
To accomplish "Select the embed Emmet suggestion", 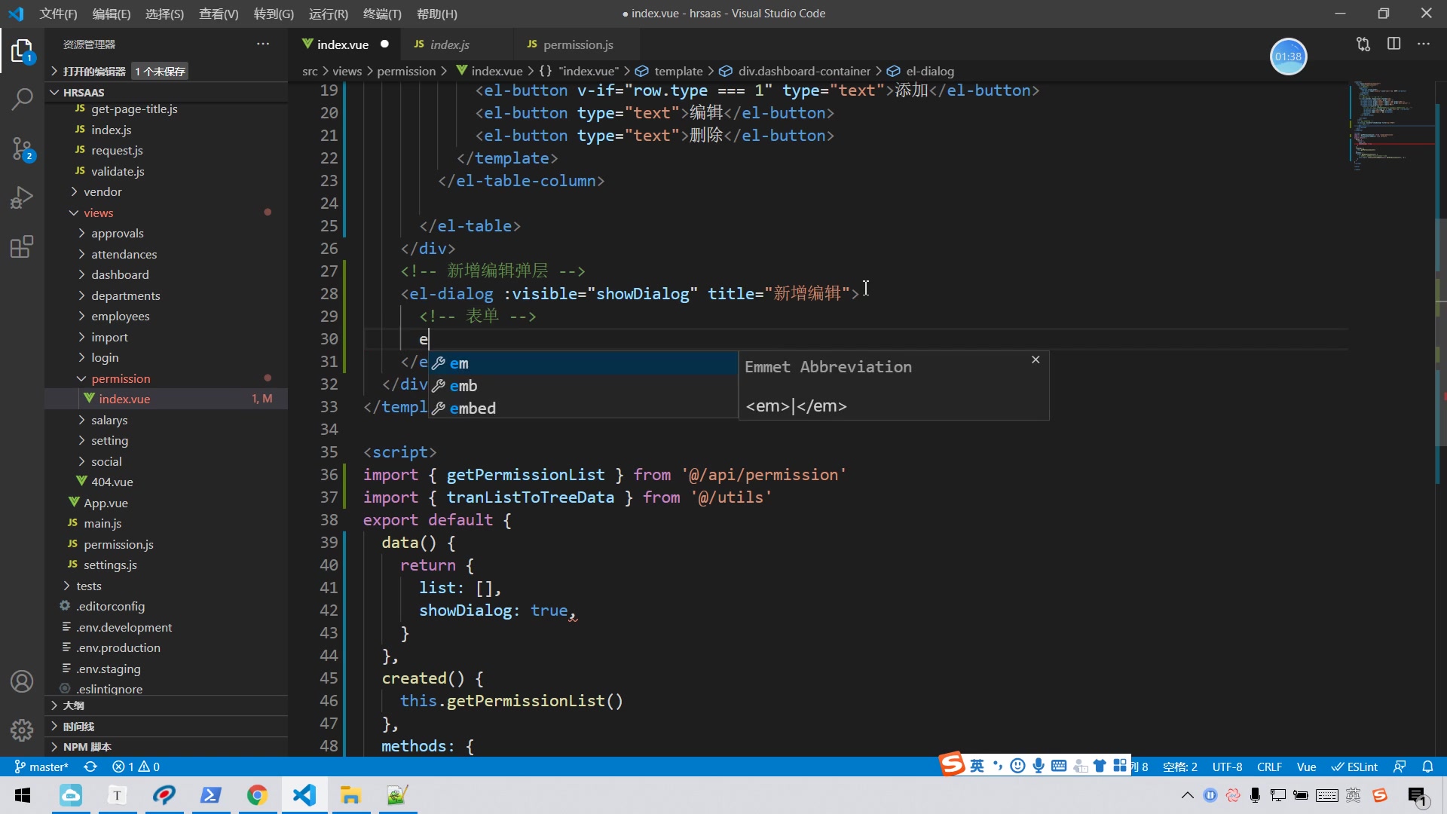I will (583, 409).
